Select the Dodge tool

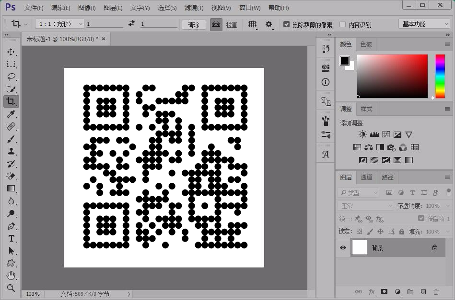11,213
